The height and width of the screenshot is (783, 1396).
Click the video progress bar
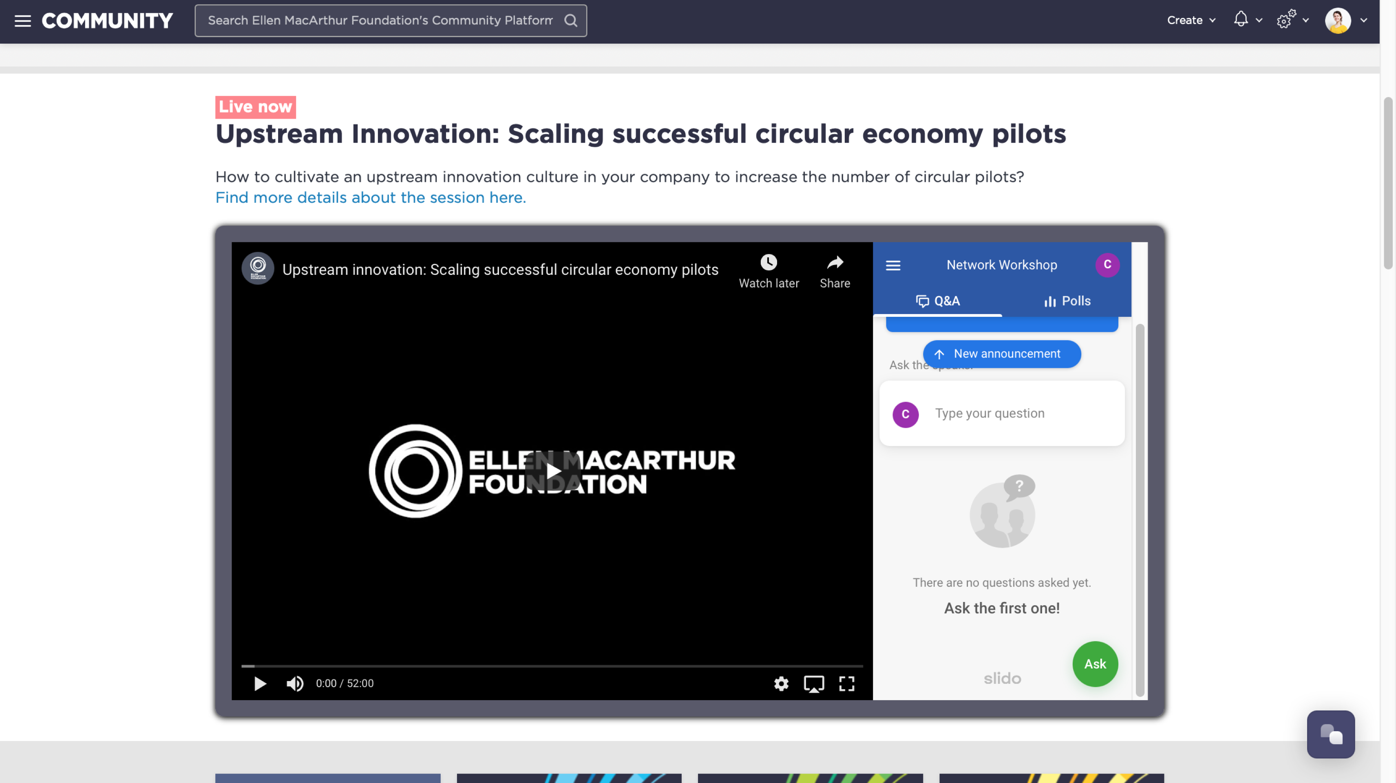[x=552, y=665]
